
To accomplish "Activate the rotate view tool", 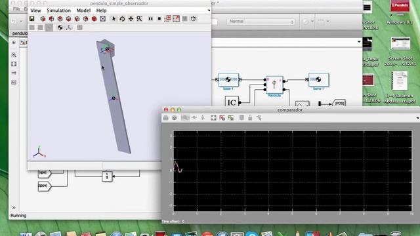I will pyautogui.click(x=122, y=19).
